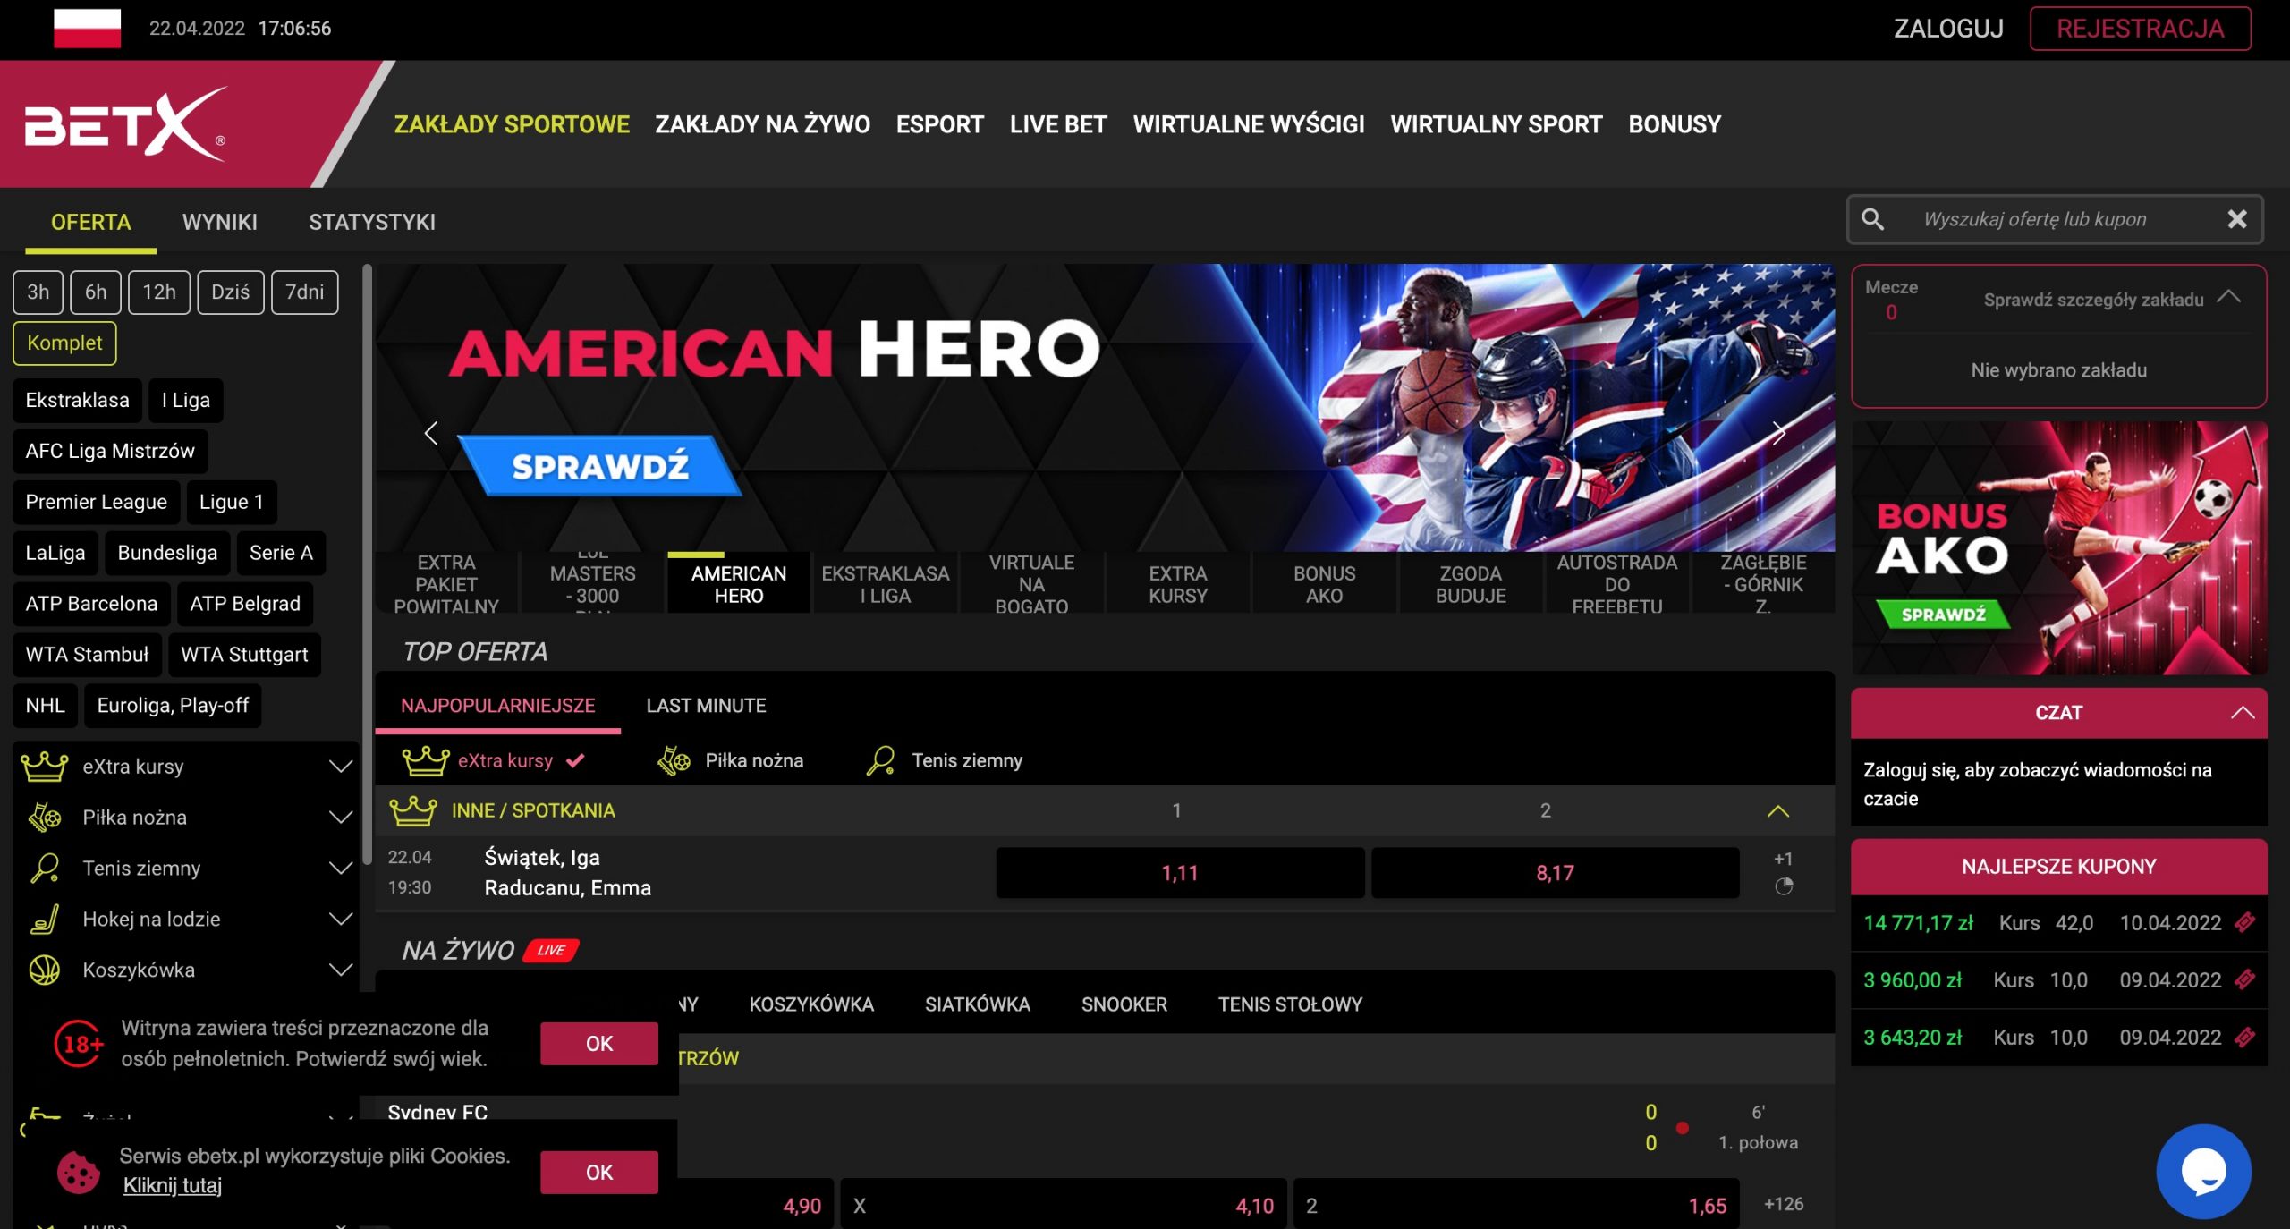Collapse the CZAT panel
Viewport: 2290px width, 1229px height.
2242,713
